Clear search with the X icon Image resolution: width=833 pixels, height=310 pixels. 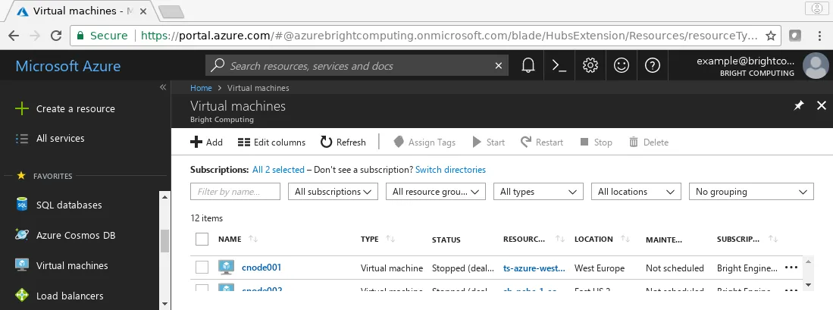[498, 65]
